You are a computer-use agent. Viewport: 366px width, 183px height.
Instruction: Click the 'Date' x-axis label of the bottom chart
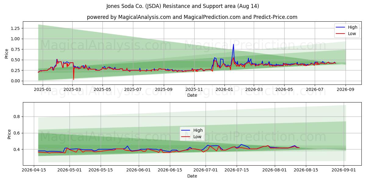192,176
